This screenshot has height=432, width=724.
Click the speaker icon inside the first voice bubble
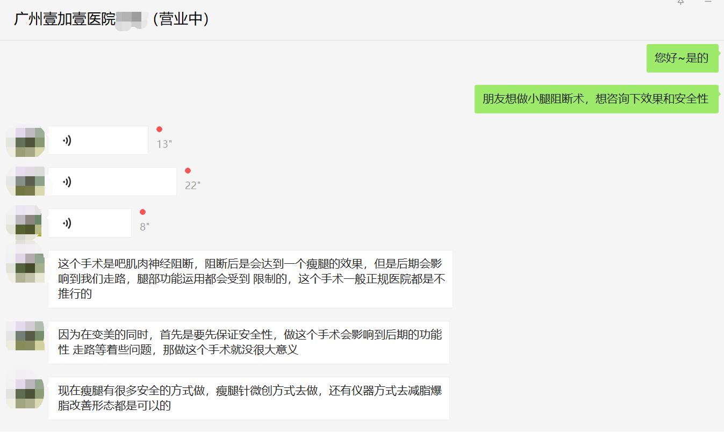tap(66, 139)
